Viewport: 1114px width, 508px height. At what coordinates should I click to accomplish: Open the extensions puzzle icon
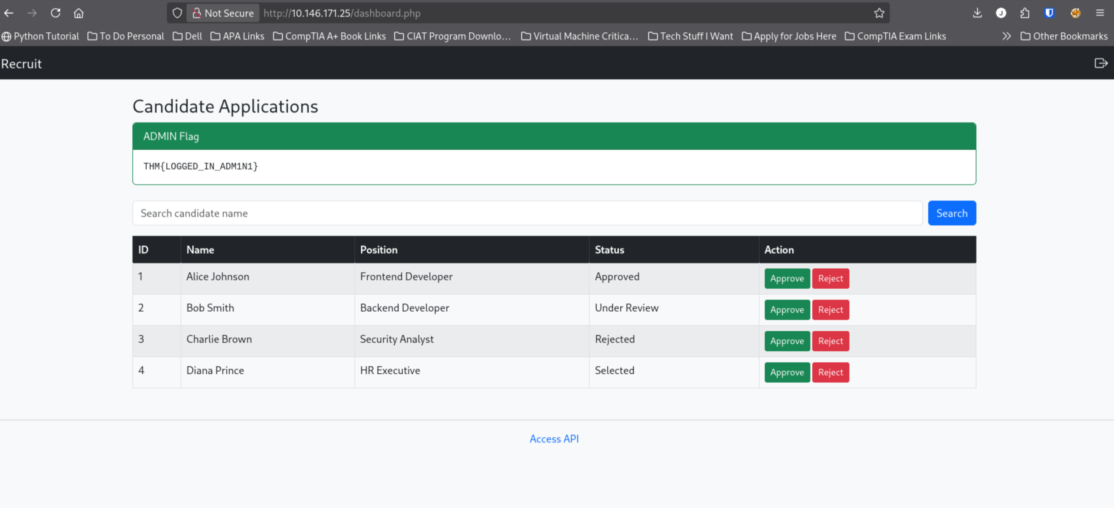click(1025, 13)
